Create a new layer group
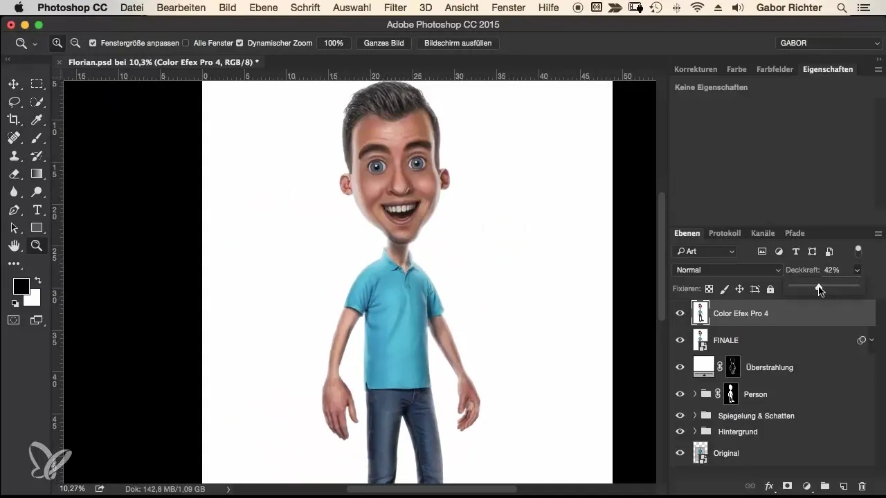 click(825, 486)
